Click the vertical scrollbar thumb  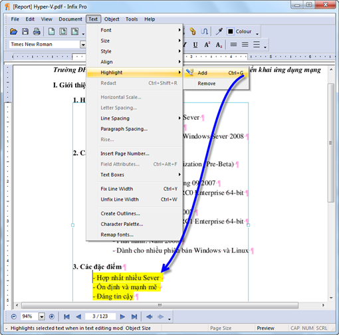coord(331,143)
